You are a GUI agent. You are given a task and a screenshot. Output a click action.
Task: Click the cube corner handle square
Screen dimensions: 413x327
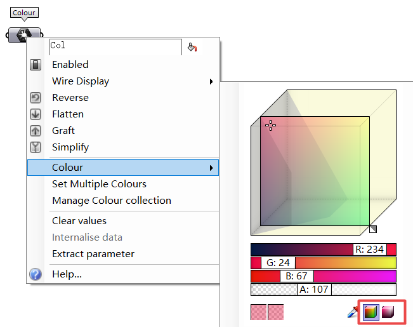click(373, 229)
